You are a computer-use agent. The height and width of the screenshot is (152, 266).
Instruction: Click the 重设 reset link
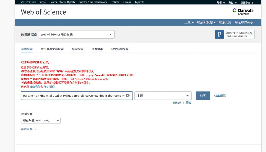coord(189,103)
